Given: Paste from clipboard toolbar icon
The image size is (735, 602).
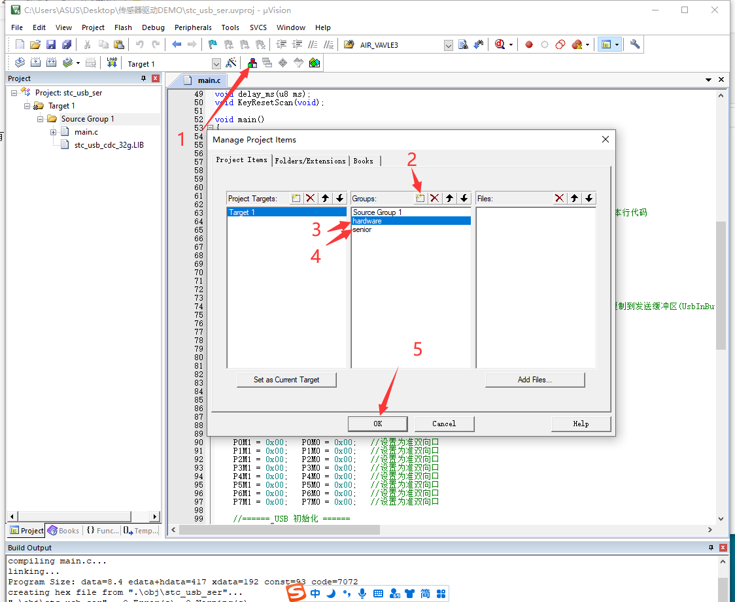Looking at the screenshot, I should pos(119,44).
